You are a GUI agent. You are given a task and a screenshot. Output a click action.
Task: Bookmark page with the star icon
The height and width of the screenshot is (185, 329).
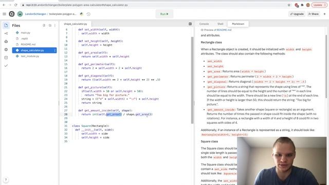(289, 5)
